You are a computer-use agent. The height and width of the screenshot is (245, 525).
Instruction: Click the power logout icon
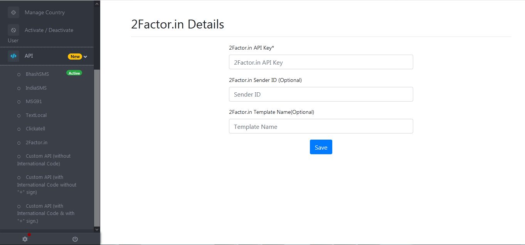[75, 239]
